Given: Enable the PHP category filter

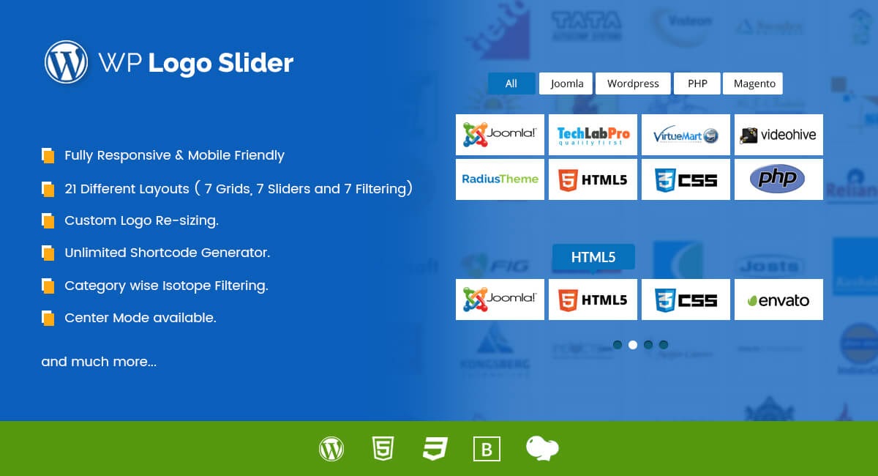Looking at the screenshot, I should coord(697,83).
